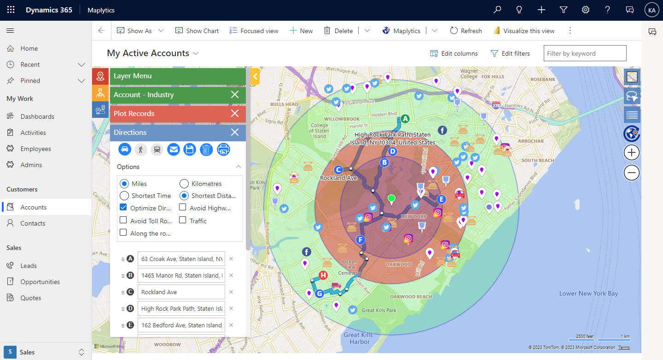Open map style selector icon

point(632,77)
